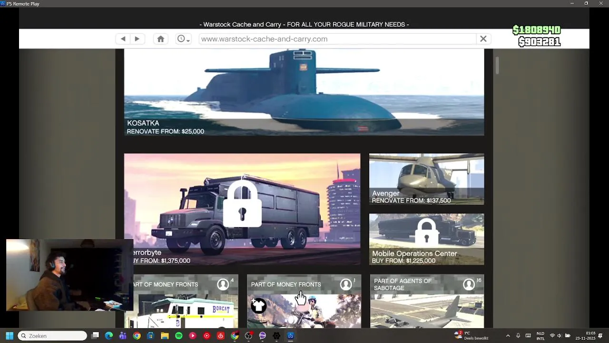
Task: Switch to PS Remote Play taskbar icon
Action: (290, 336)
